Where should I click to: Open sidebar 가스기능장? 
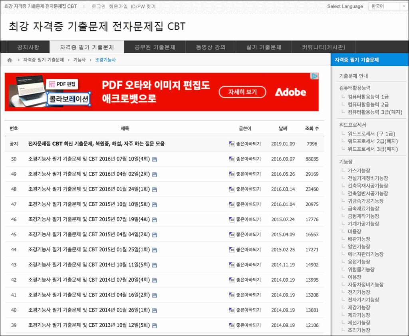coord(359,170)
